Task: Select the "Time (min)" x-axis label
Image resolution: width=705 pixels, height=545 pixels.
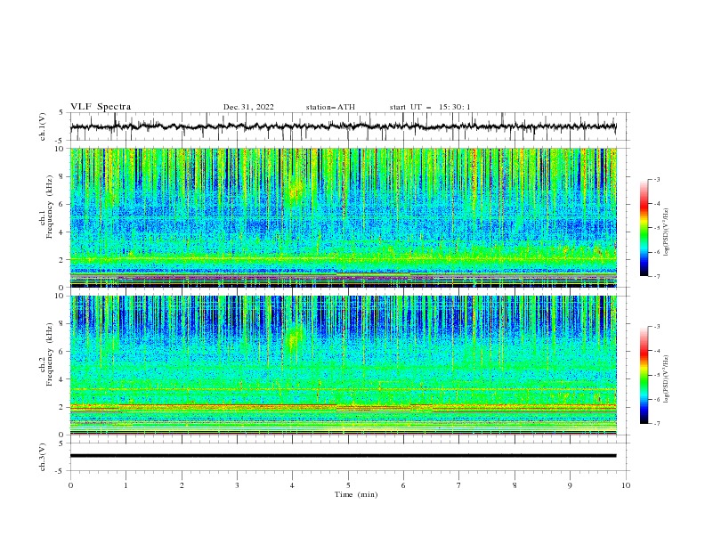Action: [356, 494]
